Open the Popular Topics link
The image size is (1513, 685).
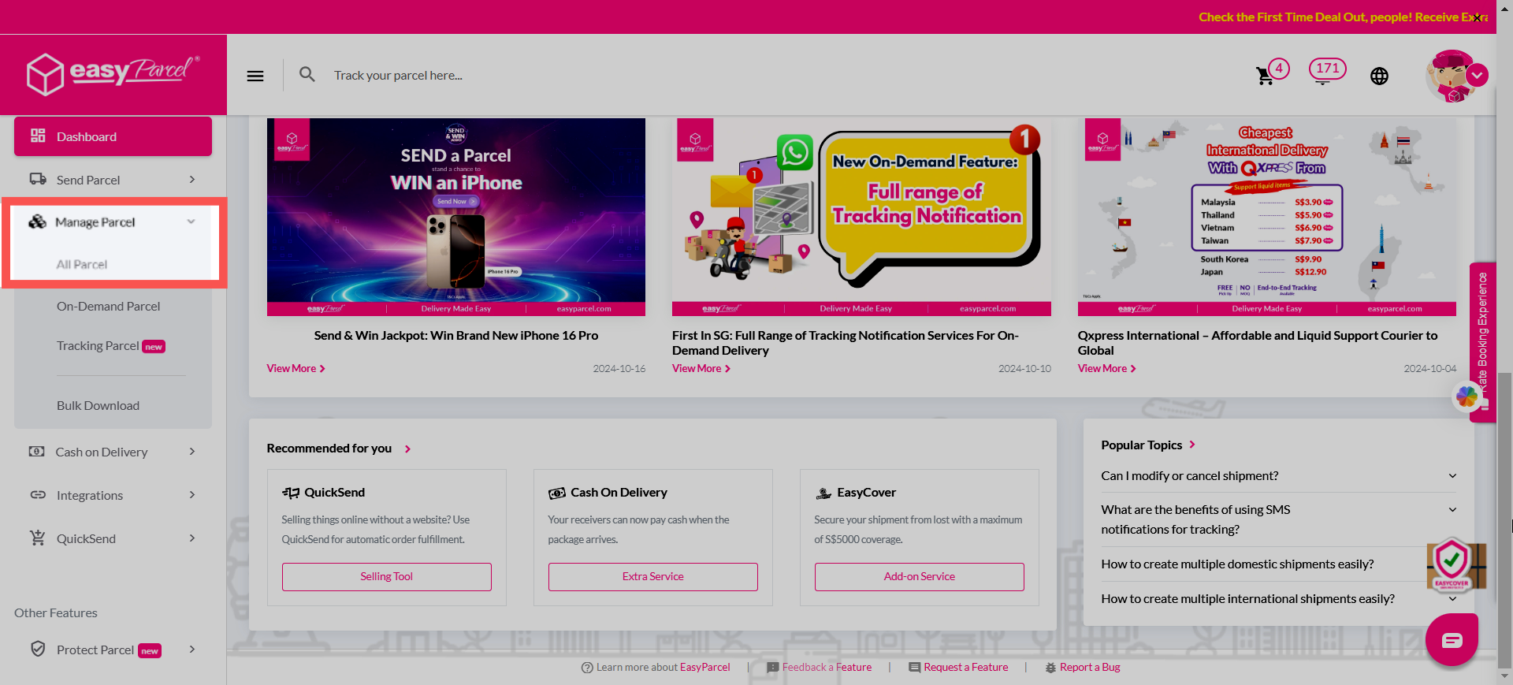click(x=1148, y=445)
